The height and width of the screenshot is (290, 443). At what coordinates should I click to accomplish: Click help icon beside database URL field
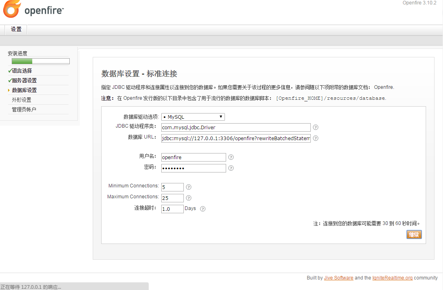click(316, 138)
